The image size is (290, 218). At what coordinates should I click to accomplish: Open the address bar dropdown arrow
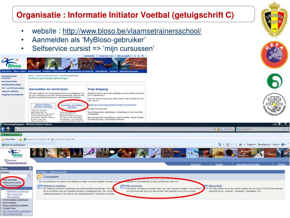point(215,129)
